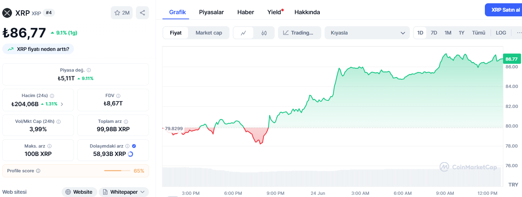Screen dimensions: 522x197
Task: Click the verified badge on Dolaşımdaki arz
Action: point(134,146)
